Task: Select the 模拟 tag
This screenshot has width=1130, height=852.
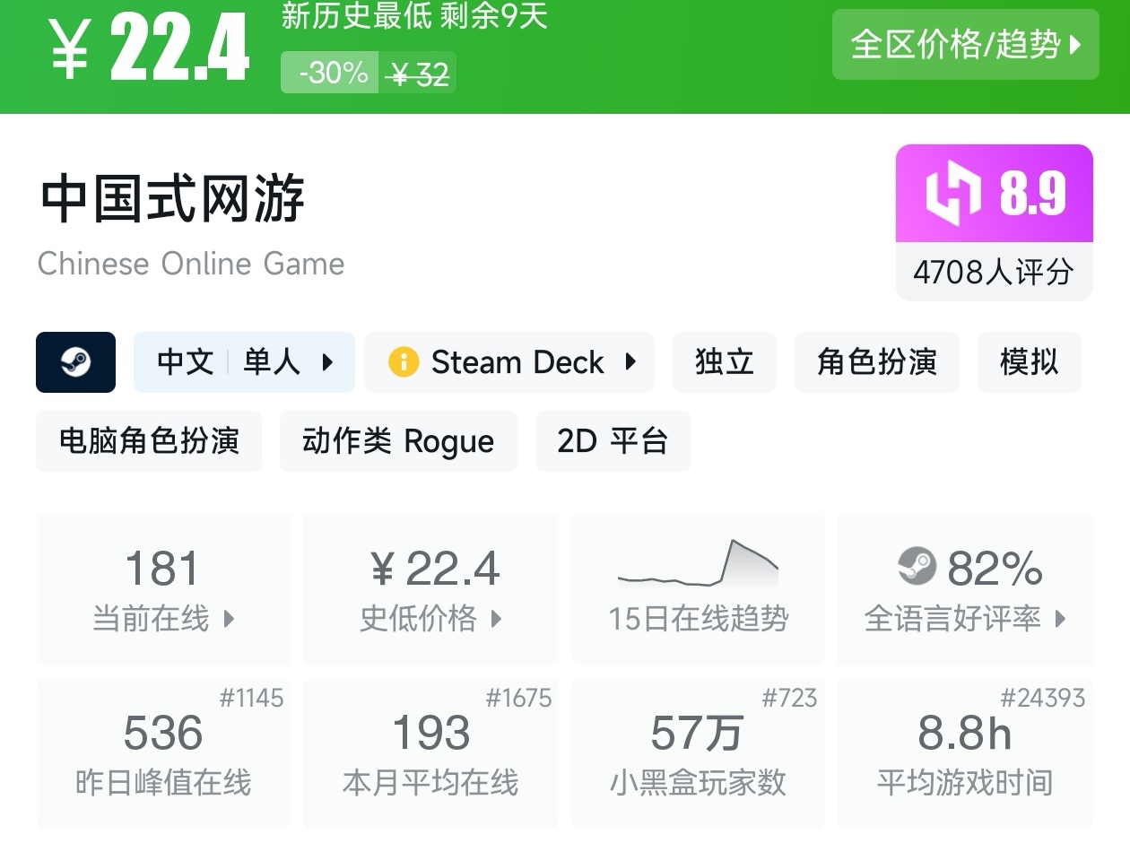Action: coord(1030,362)
